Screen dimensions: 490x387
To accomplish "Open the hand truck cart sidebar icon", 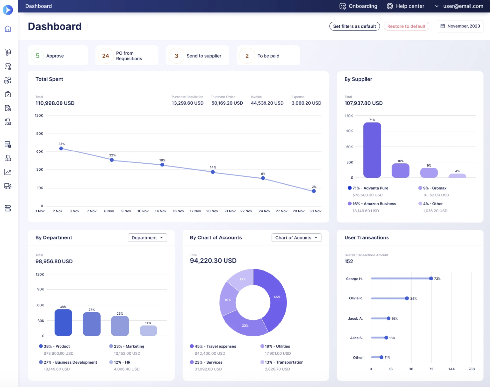I will (x=8, y=52).
